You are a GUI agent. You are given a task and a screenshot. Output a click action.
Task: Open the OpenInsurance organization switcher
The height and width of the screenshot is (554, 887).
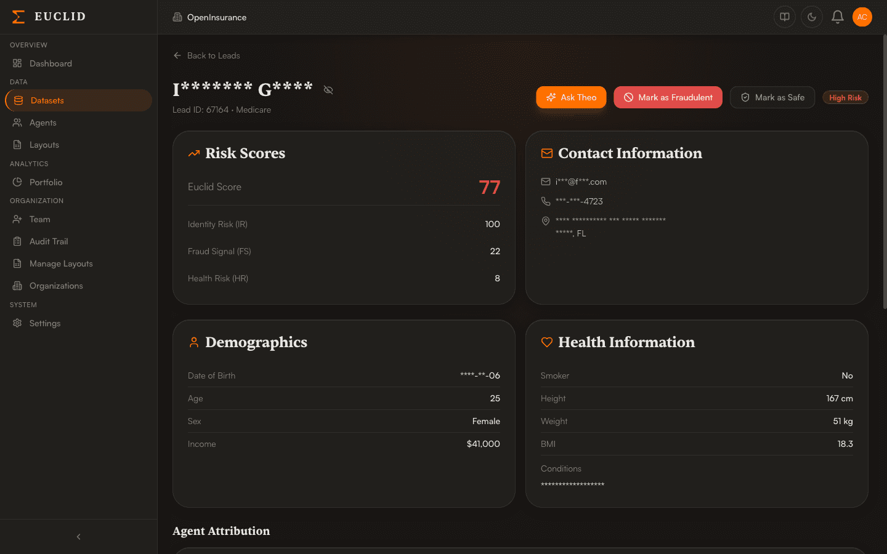(x=210, y=17)
